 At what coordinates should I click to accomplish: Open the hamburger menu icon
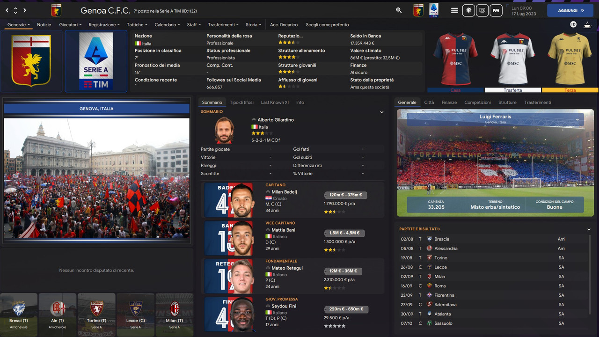tap(454, 10)
